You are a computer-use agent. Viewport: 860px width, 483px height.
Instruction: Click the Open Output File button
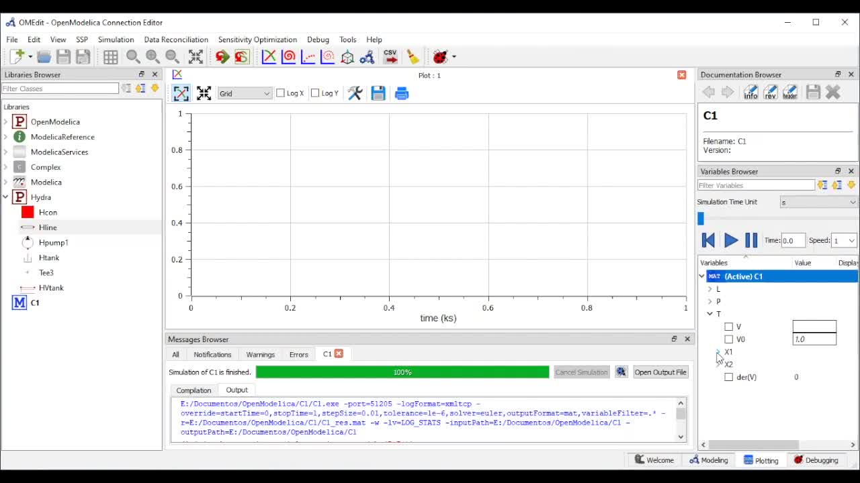click(x=660, y=372)
